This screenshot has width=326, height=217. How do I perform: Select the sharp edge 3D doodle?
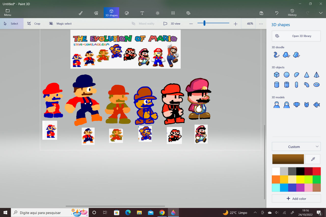[296, 55]
